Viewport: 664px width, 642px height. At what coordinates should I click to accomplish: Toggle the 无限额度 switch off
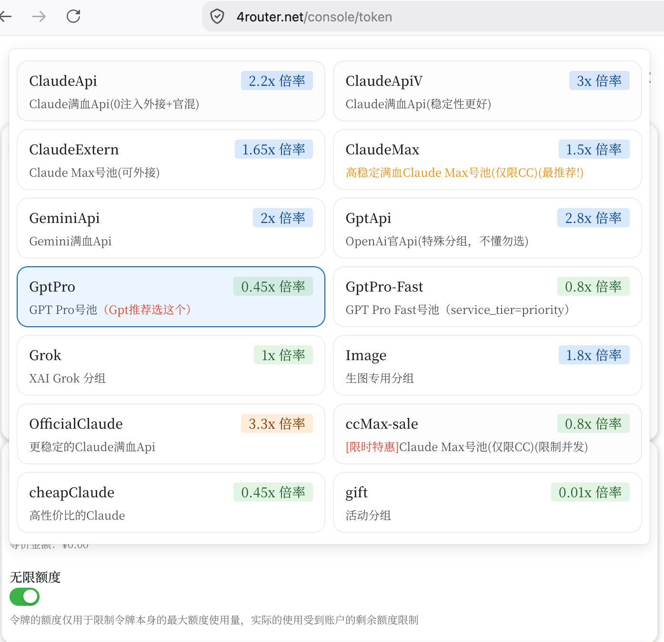click(x=24, y=596)
